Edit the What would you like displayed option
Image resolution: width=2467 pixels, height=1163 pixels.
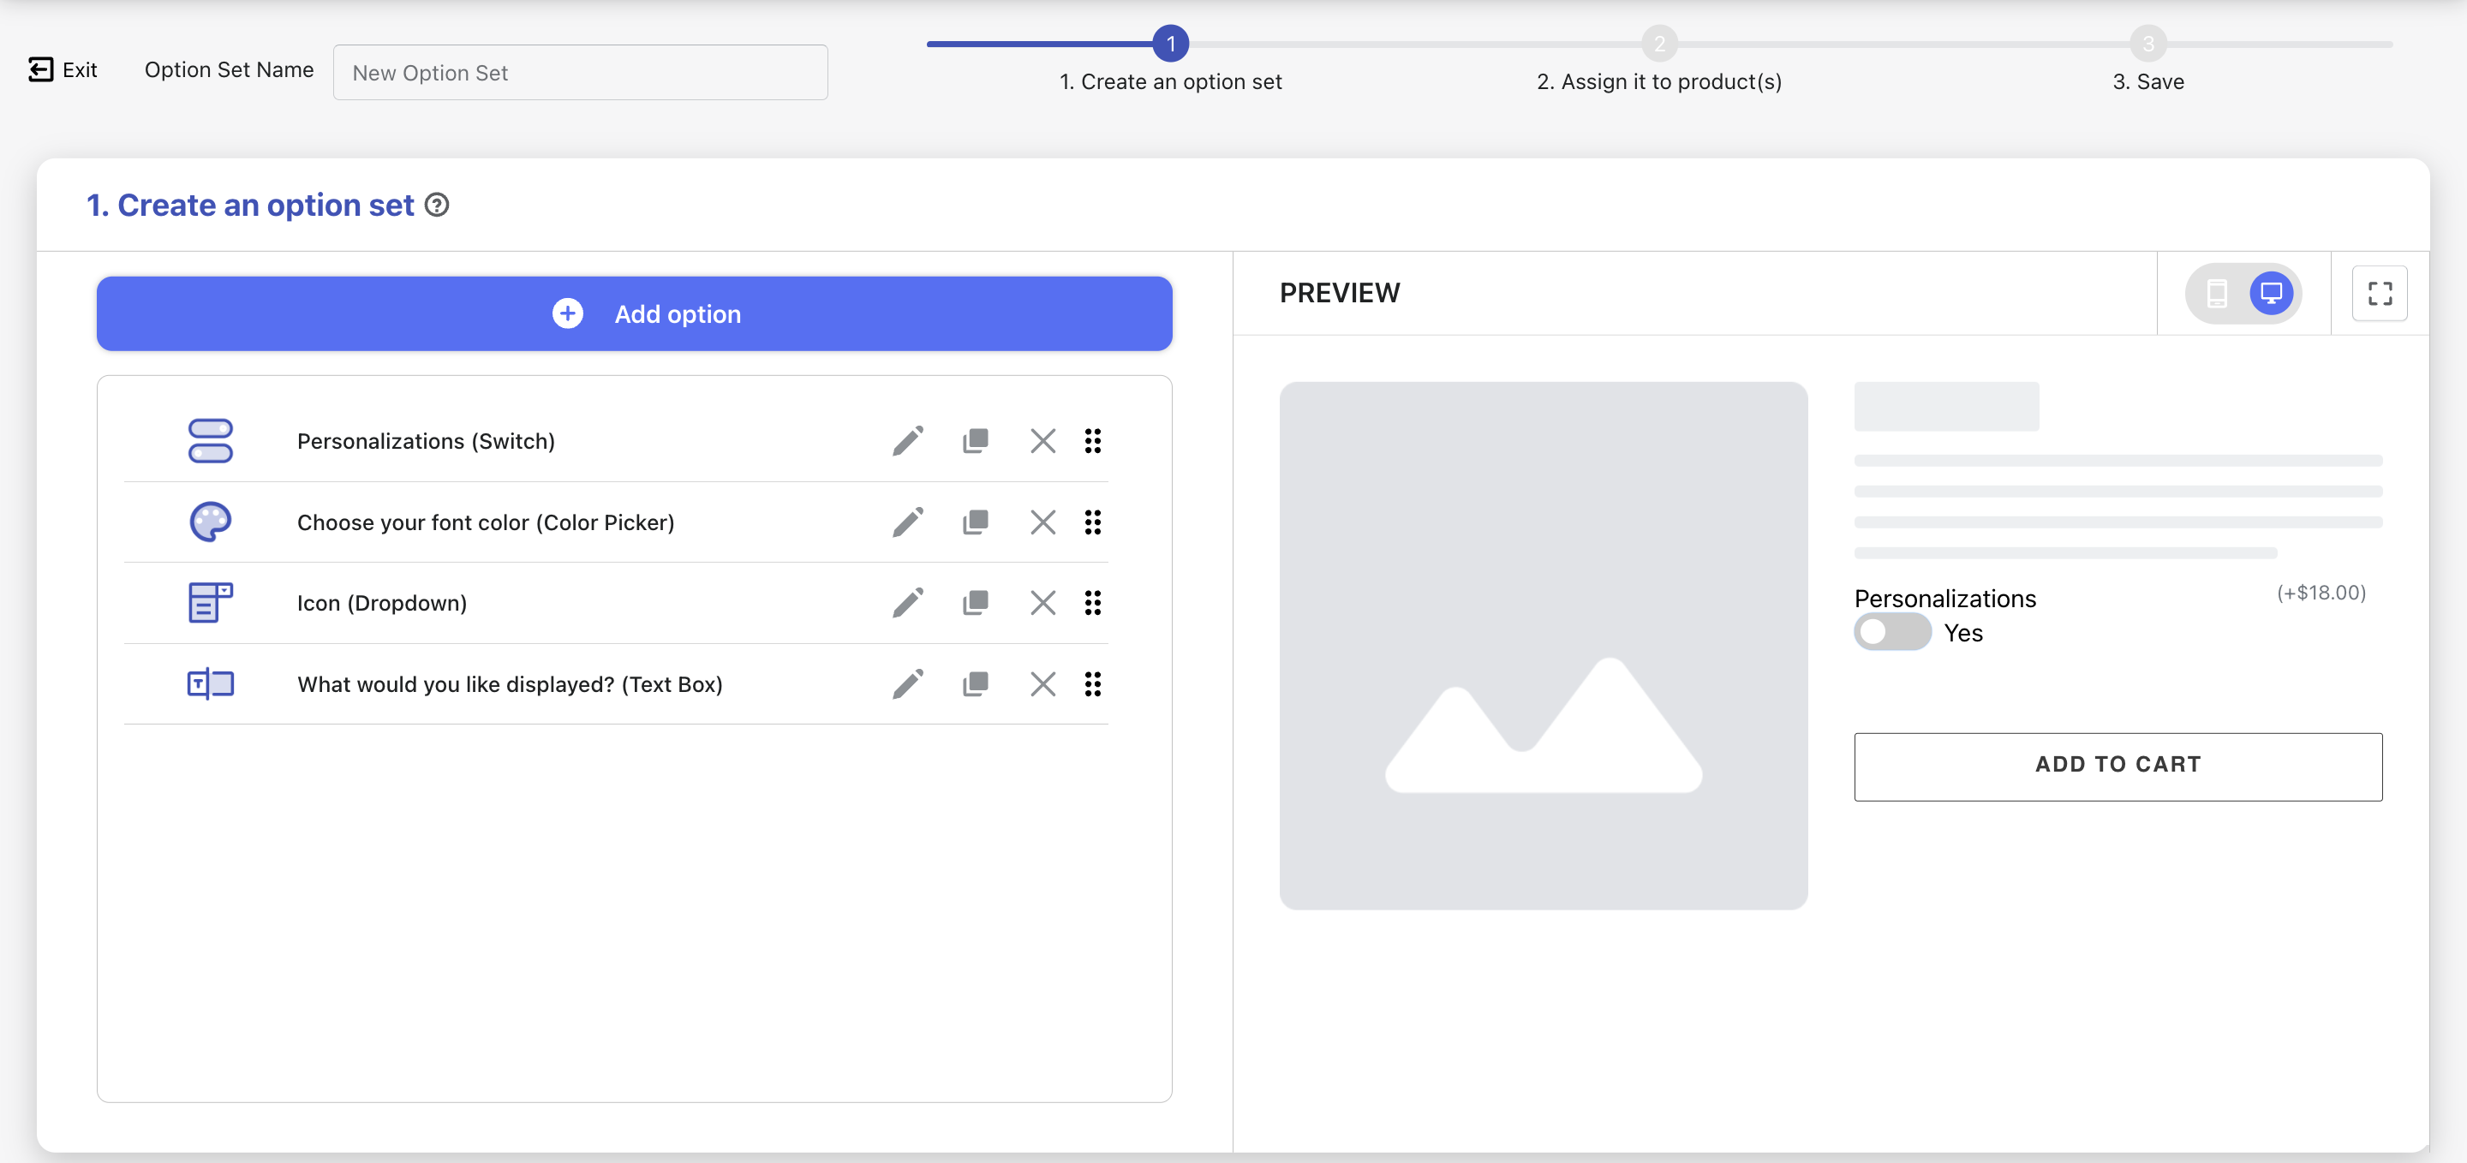[907, 684]
